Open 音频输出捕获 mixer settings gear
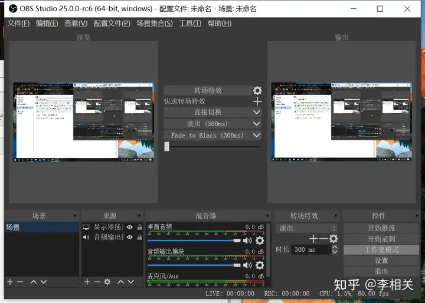 click(260, 265)
